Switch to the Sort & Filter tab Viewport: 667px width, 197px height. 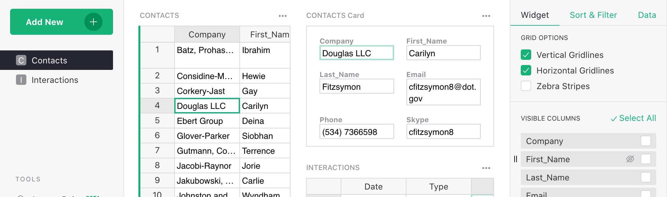(x=593, y=15)
